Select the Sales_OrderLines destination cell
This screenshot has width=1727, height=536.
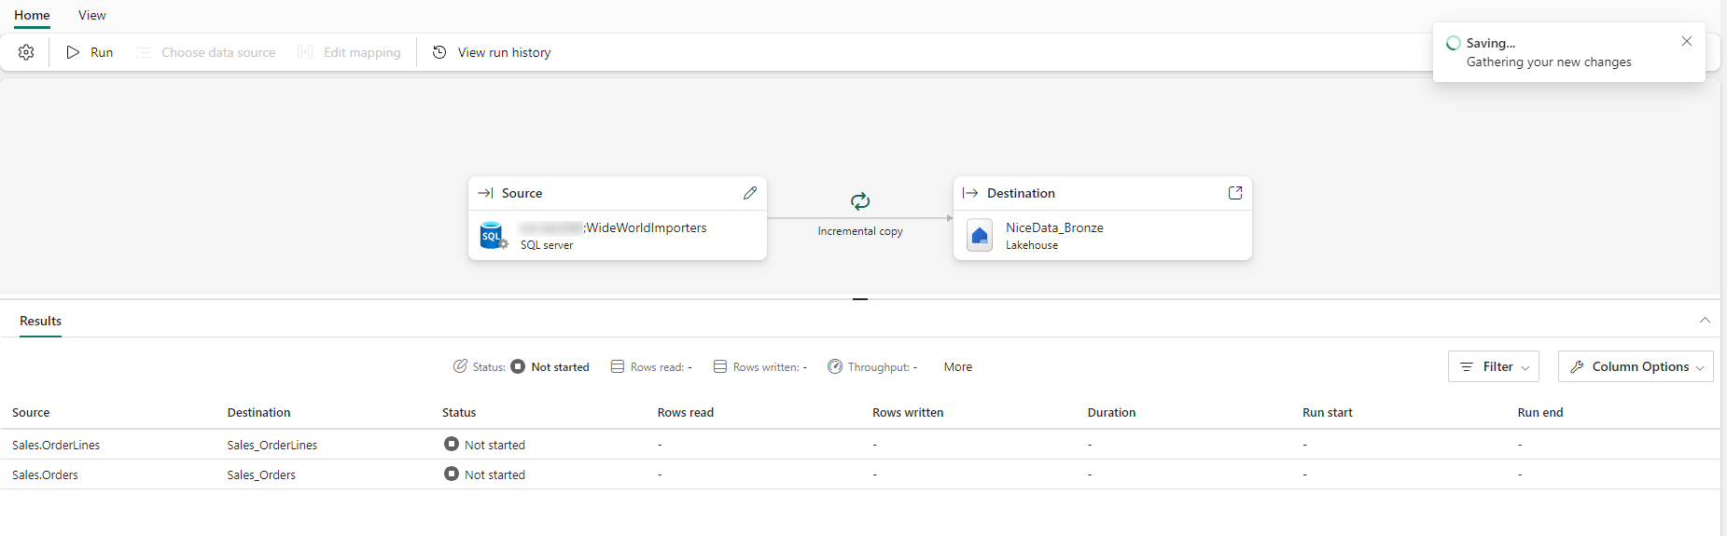pos(272,445)
